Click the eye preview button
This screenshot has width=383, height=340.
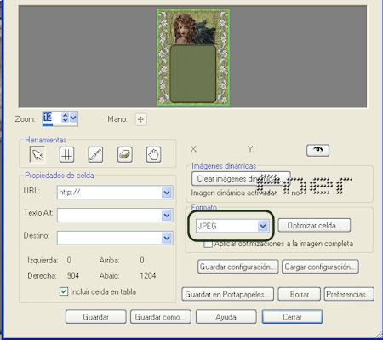[317, 150]
